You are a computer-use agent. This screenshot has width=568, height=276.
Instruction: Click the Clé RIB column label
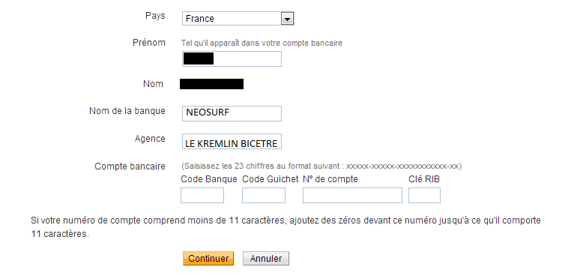click(x=424, y=179)
